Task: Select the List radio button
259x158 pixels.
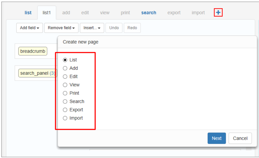Action: [65, 60]
